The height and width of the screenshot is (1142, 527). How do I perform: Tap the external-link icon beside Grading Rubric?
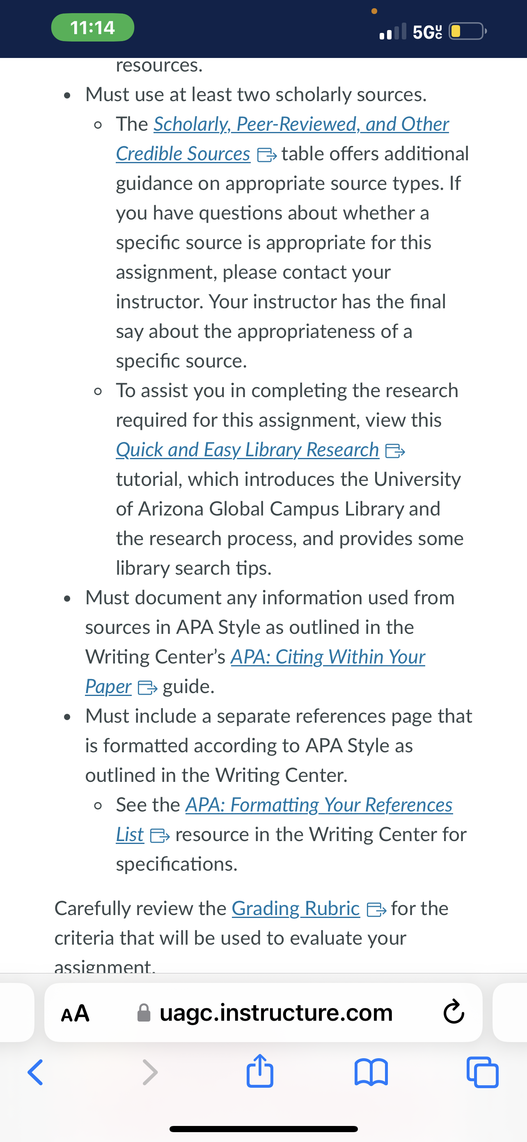pos(376,910)
